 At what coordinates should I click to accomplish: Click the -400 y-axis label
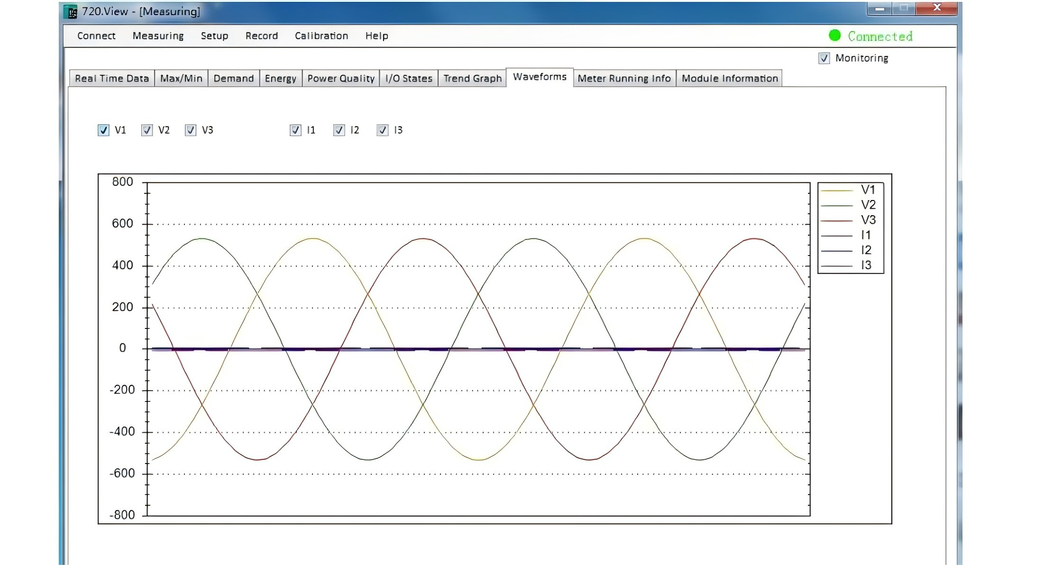coord(122,432)
